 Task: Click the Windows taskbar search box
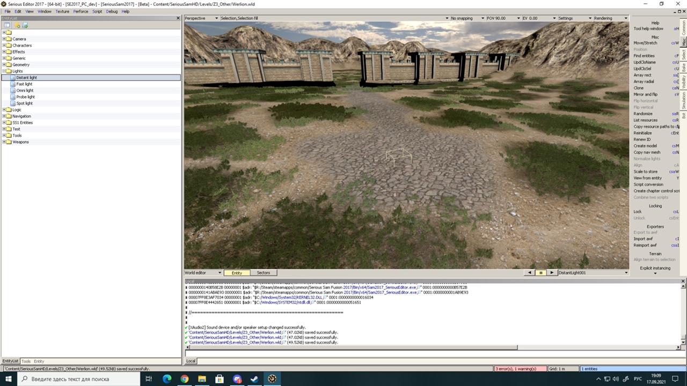pos(80,379)
